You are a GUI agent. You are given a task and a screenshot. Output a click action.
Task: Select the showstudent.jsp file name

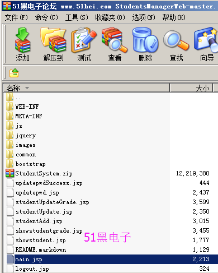click(41, 240)
